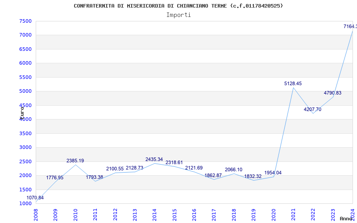
Task: Select the 4207.70 data label
Action: 313,109
